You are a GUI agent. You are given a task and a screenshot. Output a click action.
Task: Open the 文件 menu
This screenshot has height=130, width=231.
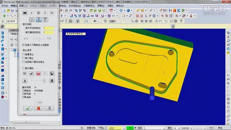(5, 6)
